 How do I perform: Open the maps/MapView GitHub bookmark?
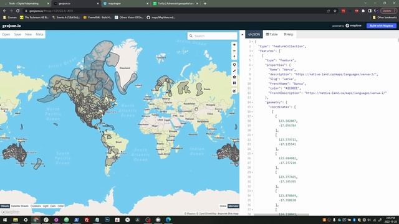click(x=161, y=17)
